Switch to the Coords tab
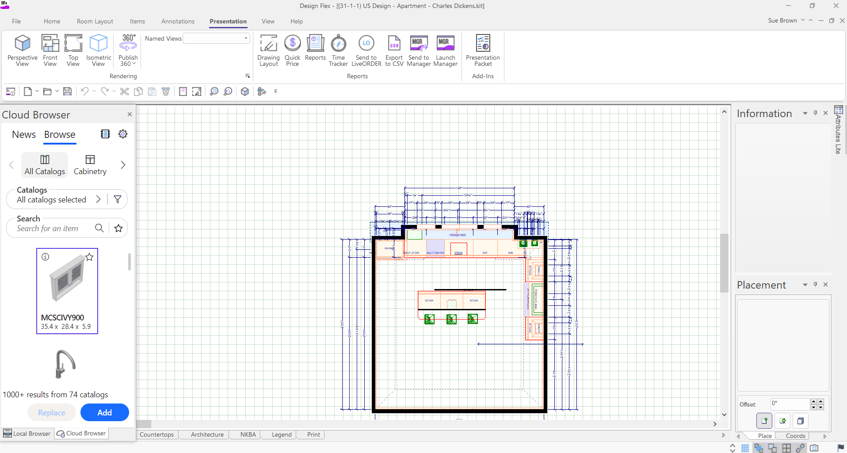 coord(795,436)
